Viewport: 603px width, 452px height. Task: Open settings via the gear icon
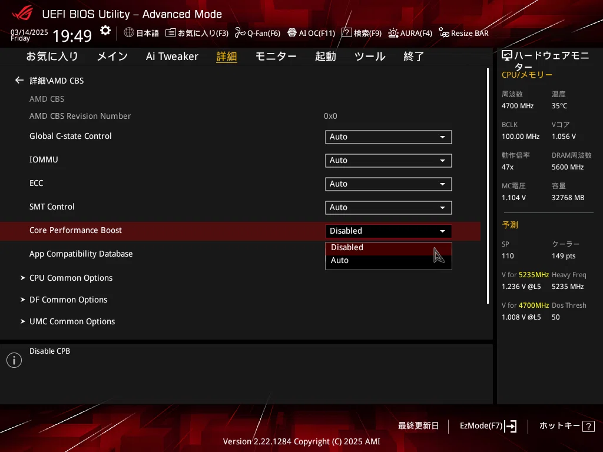click(105, 31)
